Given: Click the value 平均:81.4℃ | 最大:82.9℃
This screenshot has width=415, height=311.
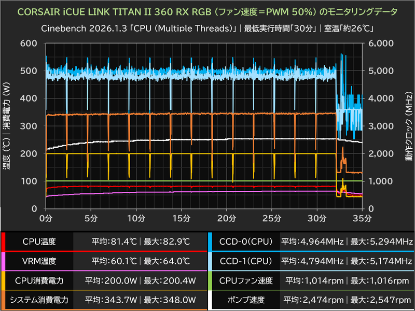Looking at the screenshot, I should point(141,242).
